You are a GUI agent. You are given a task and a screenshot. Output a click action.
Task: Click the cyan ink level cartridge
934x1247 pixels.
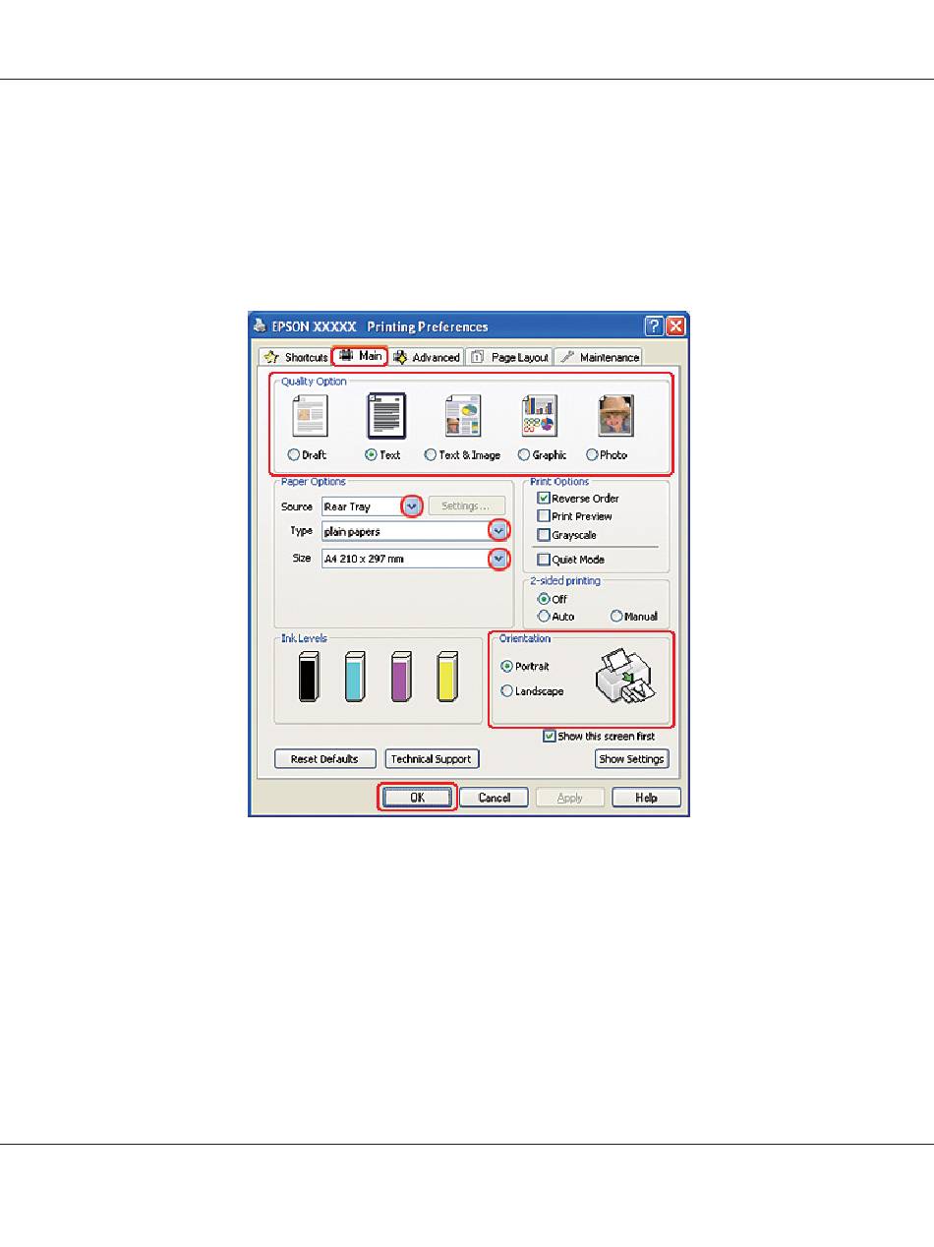point(355,676)
